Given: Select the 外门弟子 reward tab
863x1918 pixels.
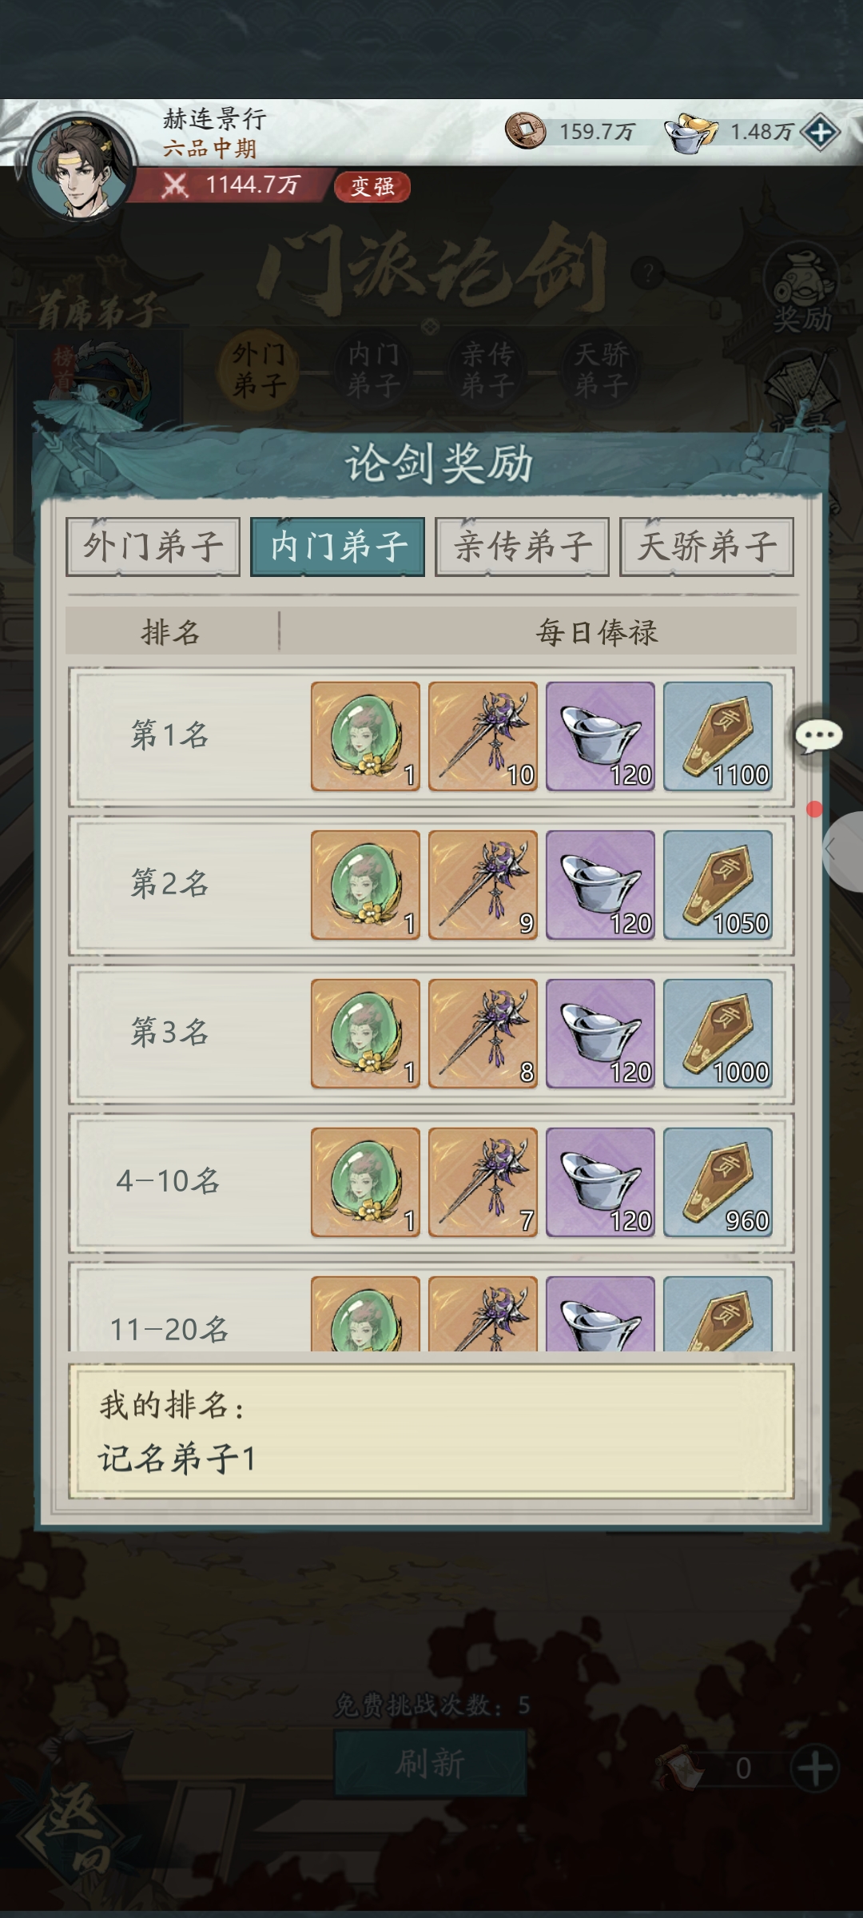Looking at the screenshot, I should pyautogui.click(x=153, y=547).
